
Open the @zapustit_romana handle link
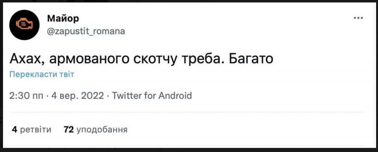tap(86, 32)
